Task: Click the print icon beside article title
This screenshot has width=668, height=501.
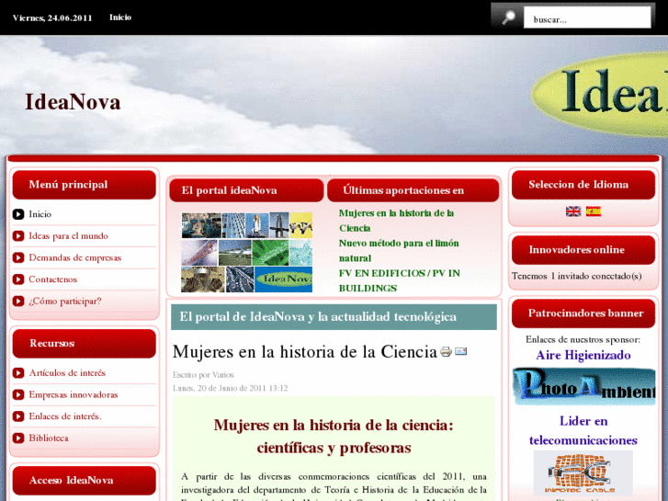Action: click(446, 352)
